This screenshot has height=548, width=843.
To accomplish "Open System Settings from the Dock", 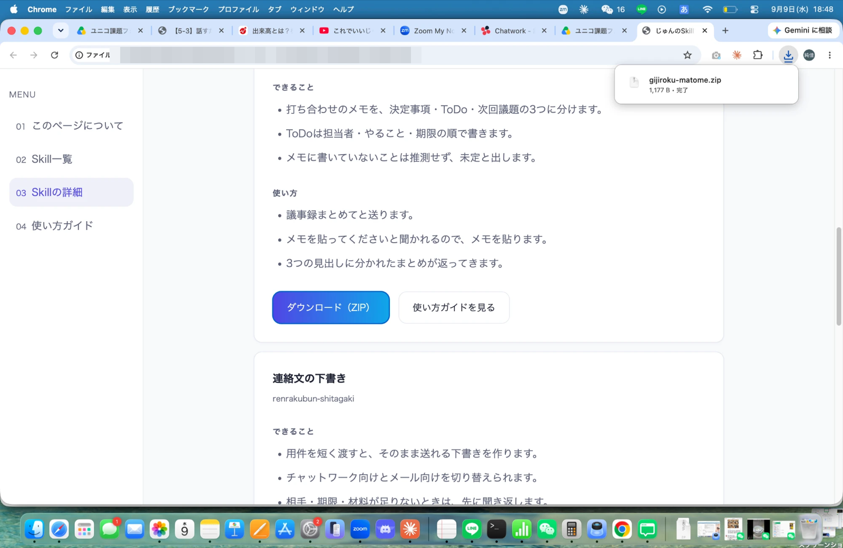I will point(310,529).
